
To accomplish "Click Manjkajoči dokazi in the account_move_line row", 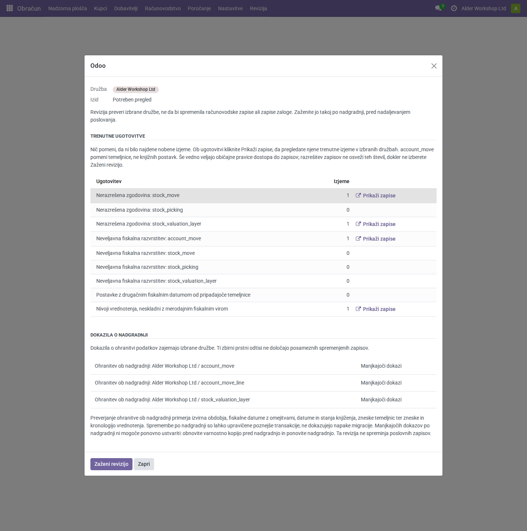I will pyautogui.click(x=381, y=383).
